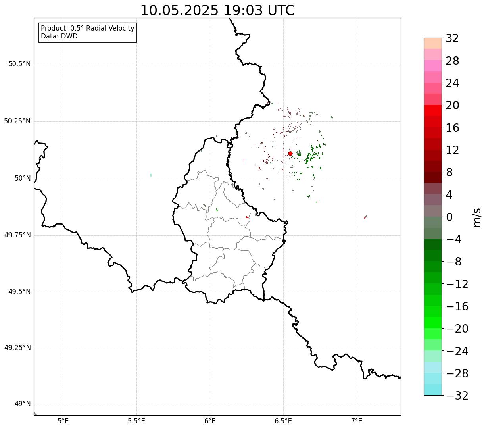The height and width of the screenshot is (429, 486).
Task: Select the cyan -32 m/s colorbar swatch
Action: (x=433, y=390)
